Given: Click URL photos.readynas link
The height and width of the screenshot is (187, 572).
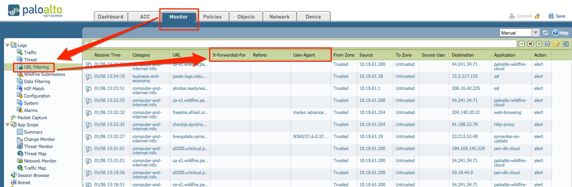Looking at the screenshot, I should point(190,88).
